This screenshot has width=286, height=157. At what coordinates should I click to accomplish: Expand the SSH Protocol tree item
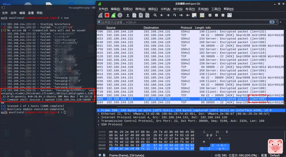pos(99,124)
